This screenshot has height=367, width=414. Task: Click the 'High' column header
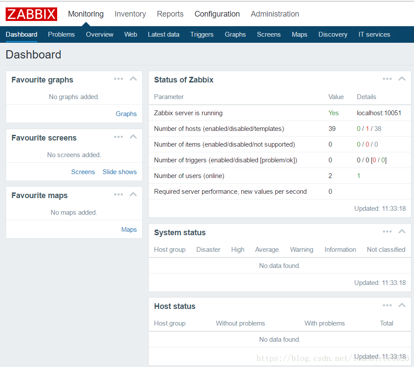tap(238, 250)
